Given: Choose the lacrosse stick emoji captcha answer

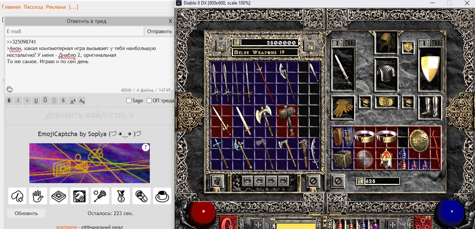Looking at the screenshot, I should (100, 196).
